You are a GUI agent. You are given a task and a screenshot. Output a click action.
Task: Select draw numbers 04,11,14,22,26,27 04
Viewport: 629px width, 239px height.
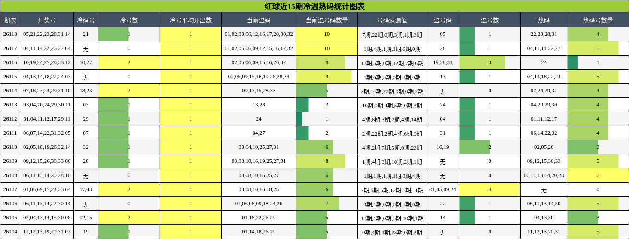click(x=47, y=48)
